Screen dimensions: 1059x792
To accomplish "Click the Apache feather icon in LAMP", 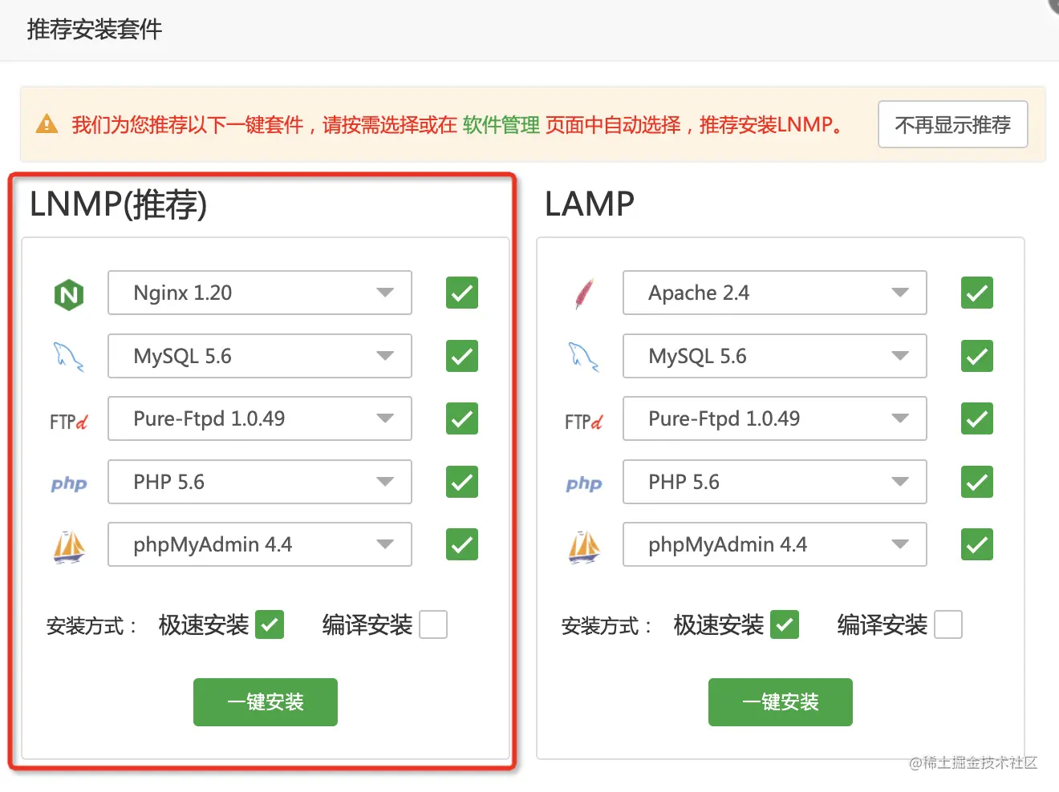I will point(584,294).
